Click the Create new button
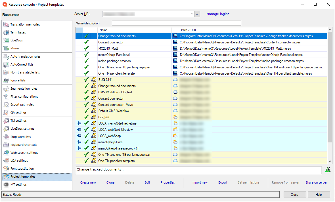This screenshot has width=335, height=202. [88, 182]
